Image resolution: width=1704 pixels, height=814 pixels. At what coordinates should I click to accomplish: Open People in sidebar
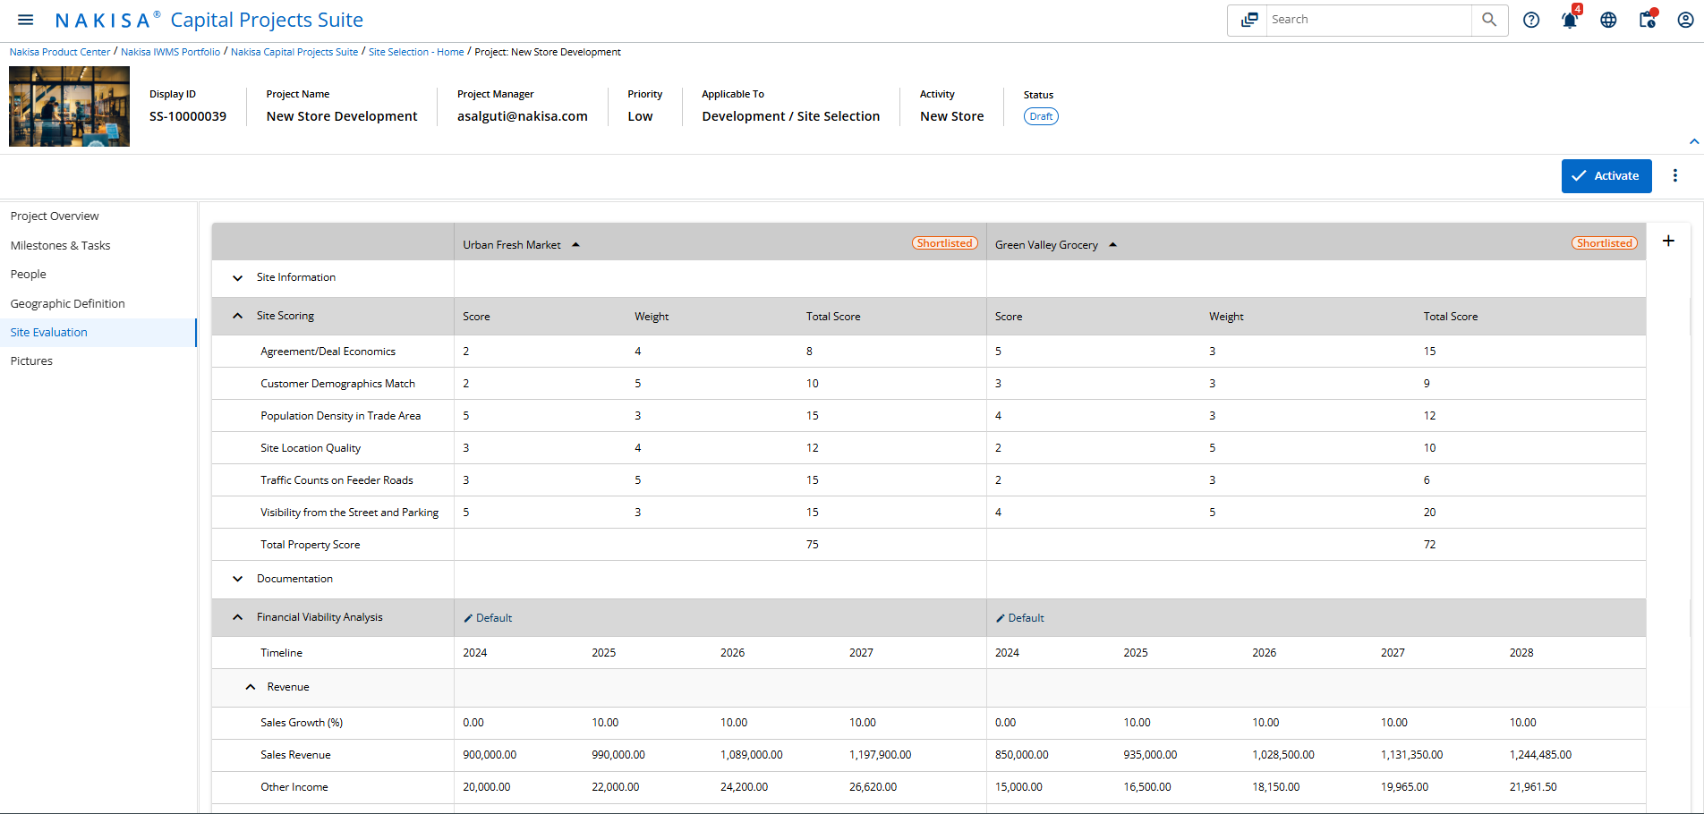click(28, 275)
